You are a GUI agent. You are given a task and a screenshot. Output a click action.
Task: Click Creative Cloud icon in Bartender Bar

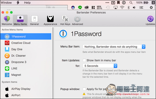pos(87,7)
